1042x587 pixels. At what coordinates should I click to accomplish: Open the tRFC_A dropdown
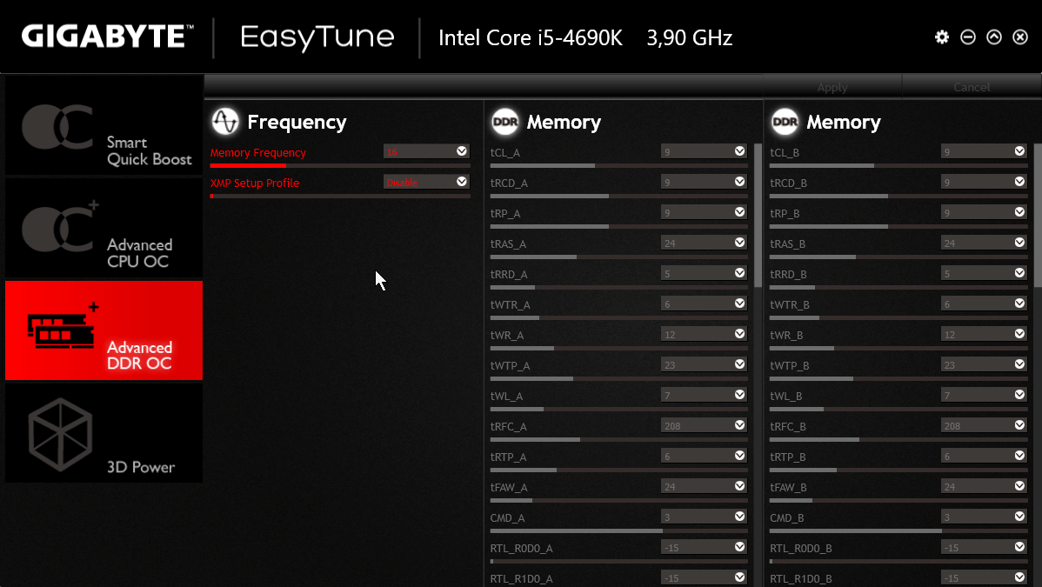704,425
